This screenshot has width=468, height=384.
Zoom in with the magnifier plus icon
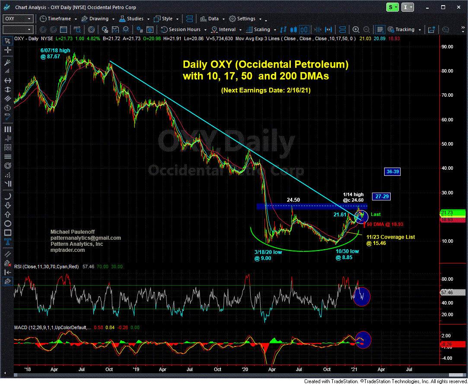click(356, 29)
